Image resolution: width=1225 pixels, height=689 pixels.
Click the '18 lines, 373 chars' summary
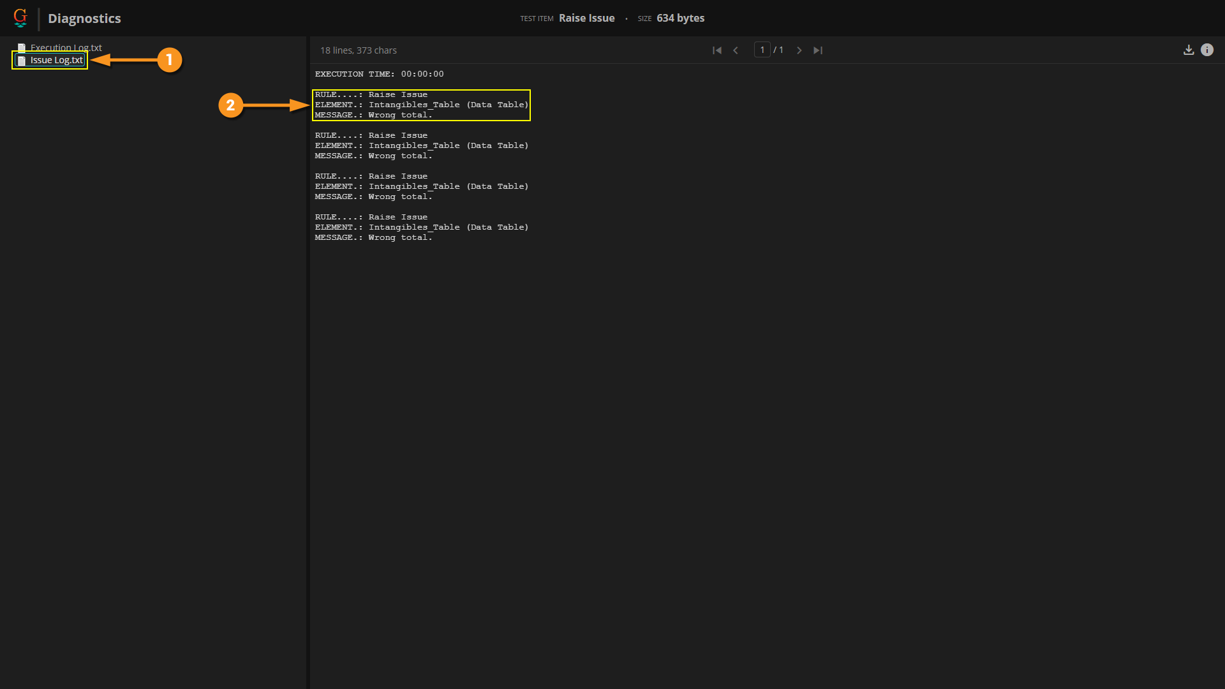[x=358, y=50]
